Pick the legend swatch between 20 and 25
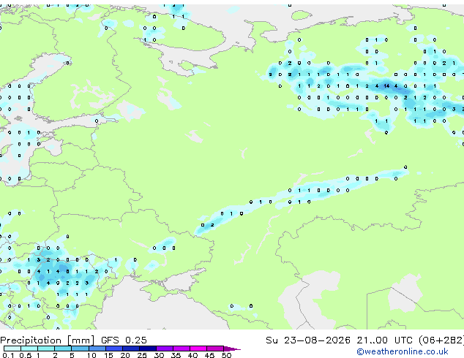 point(131,349)
